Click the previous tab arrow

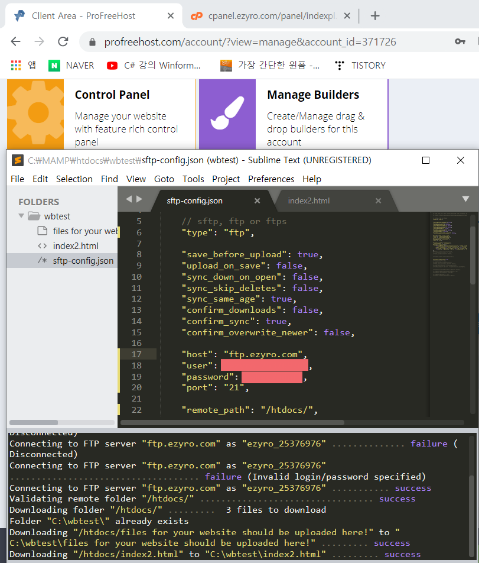129,199
